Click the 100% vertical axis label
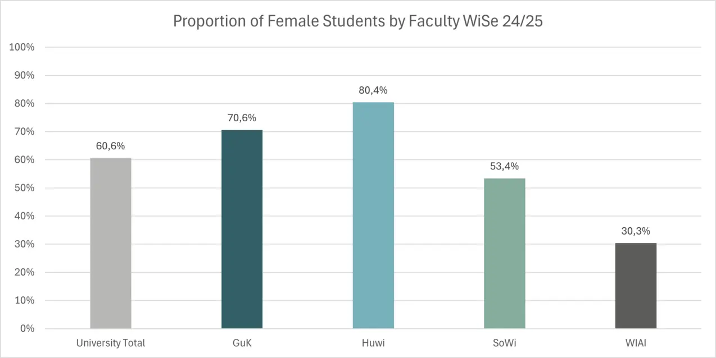 tap(22, 47)
